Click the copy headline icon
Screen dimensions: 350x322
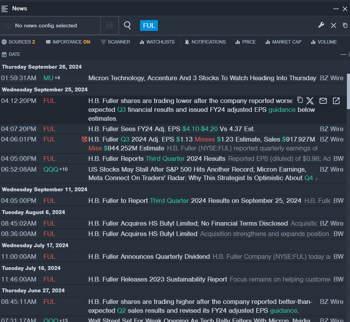click(x=300, y=100)
